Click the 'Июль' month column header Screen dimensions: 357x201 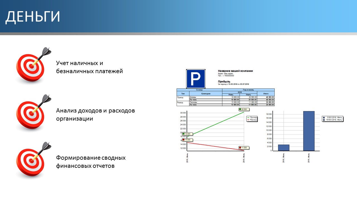click(249, 95)
